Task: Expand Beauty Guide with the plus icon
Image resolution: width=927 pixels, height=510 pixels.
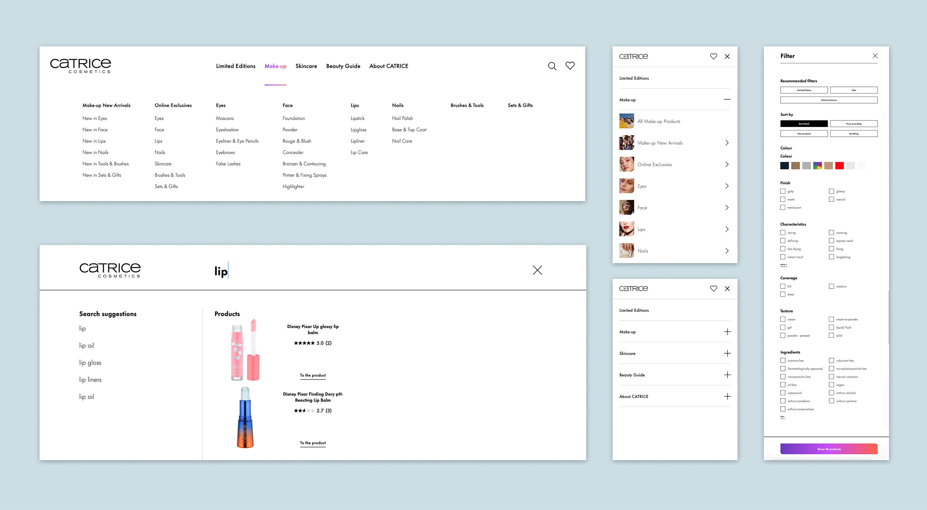Action: (727, 375)
